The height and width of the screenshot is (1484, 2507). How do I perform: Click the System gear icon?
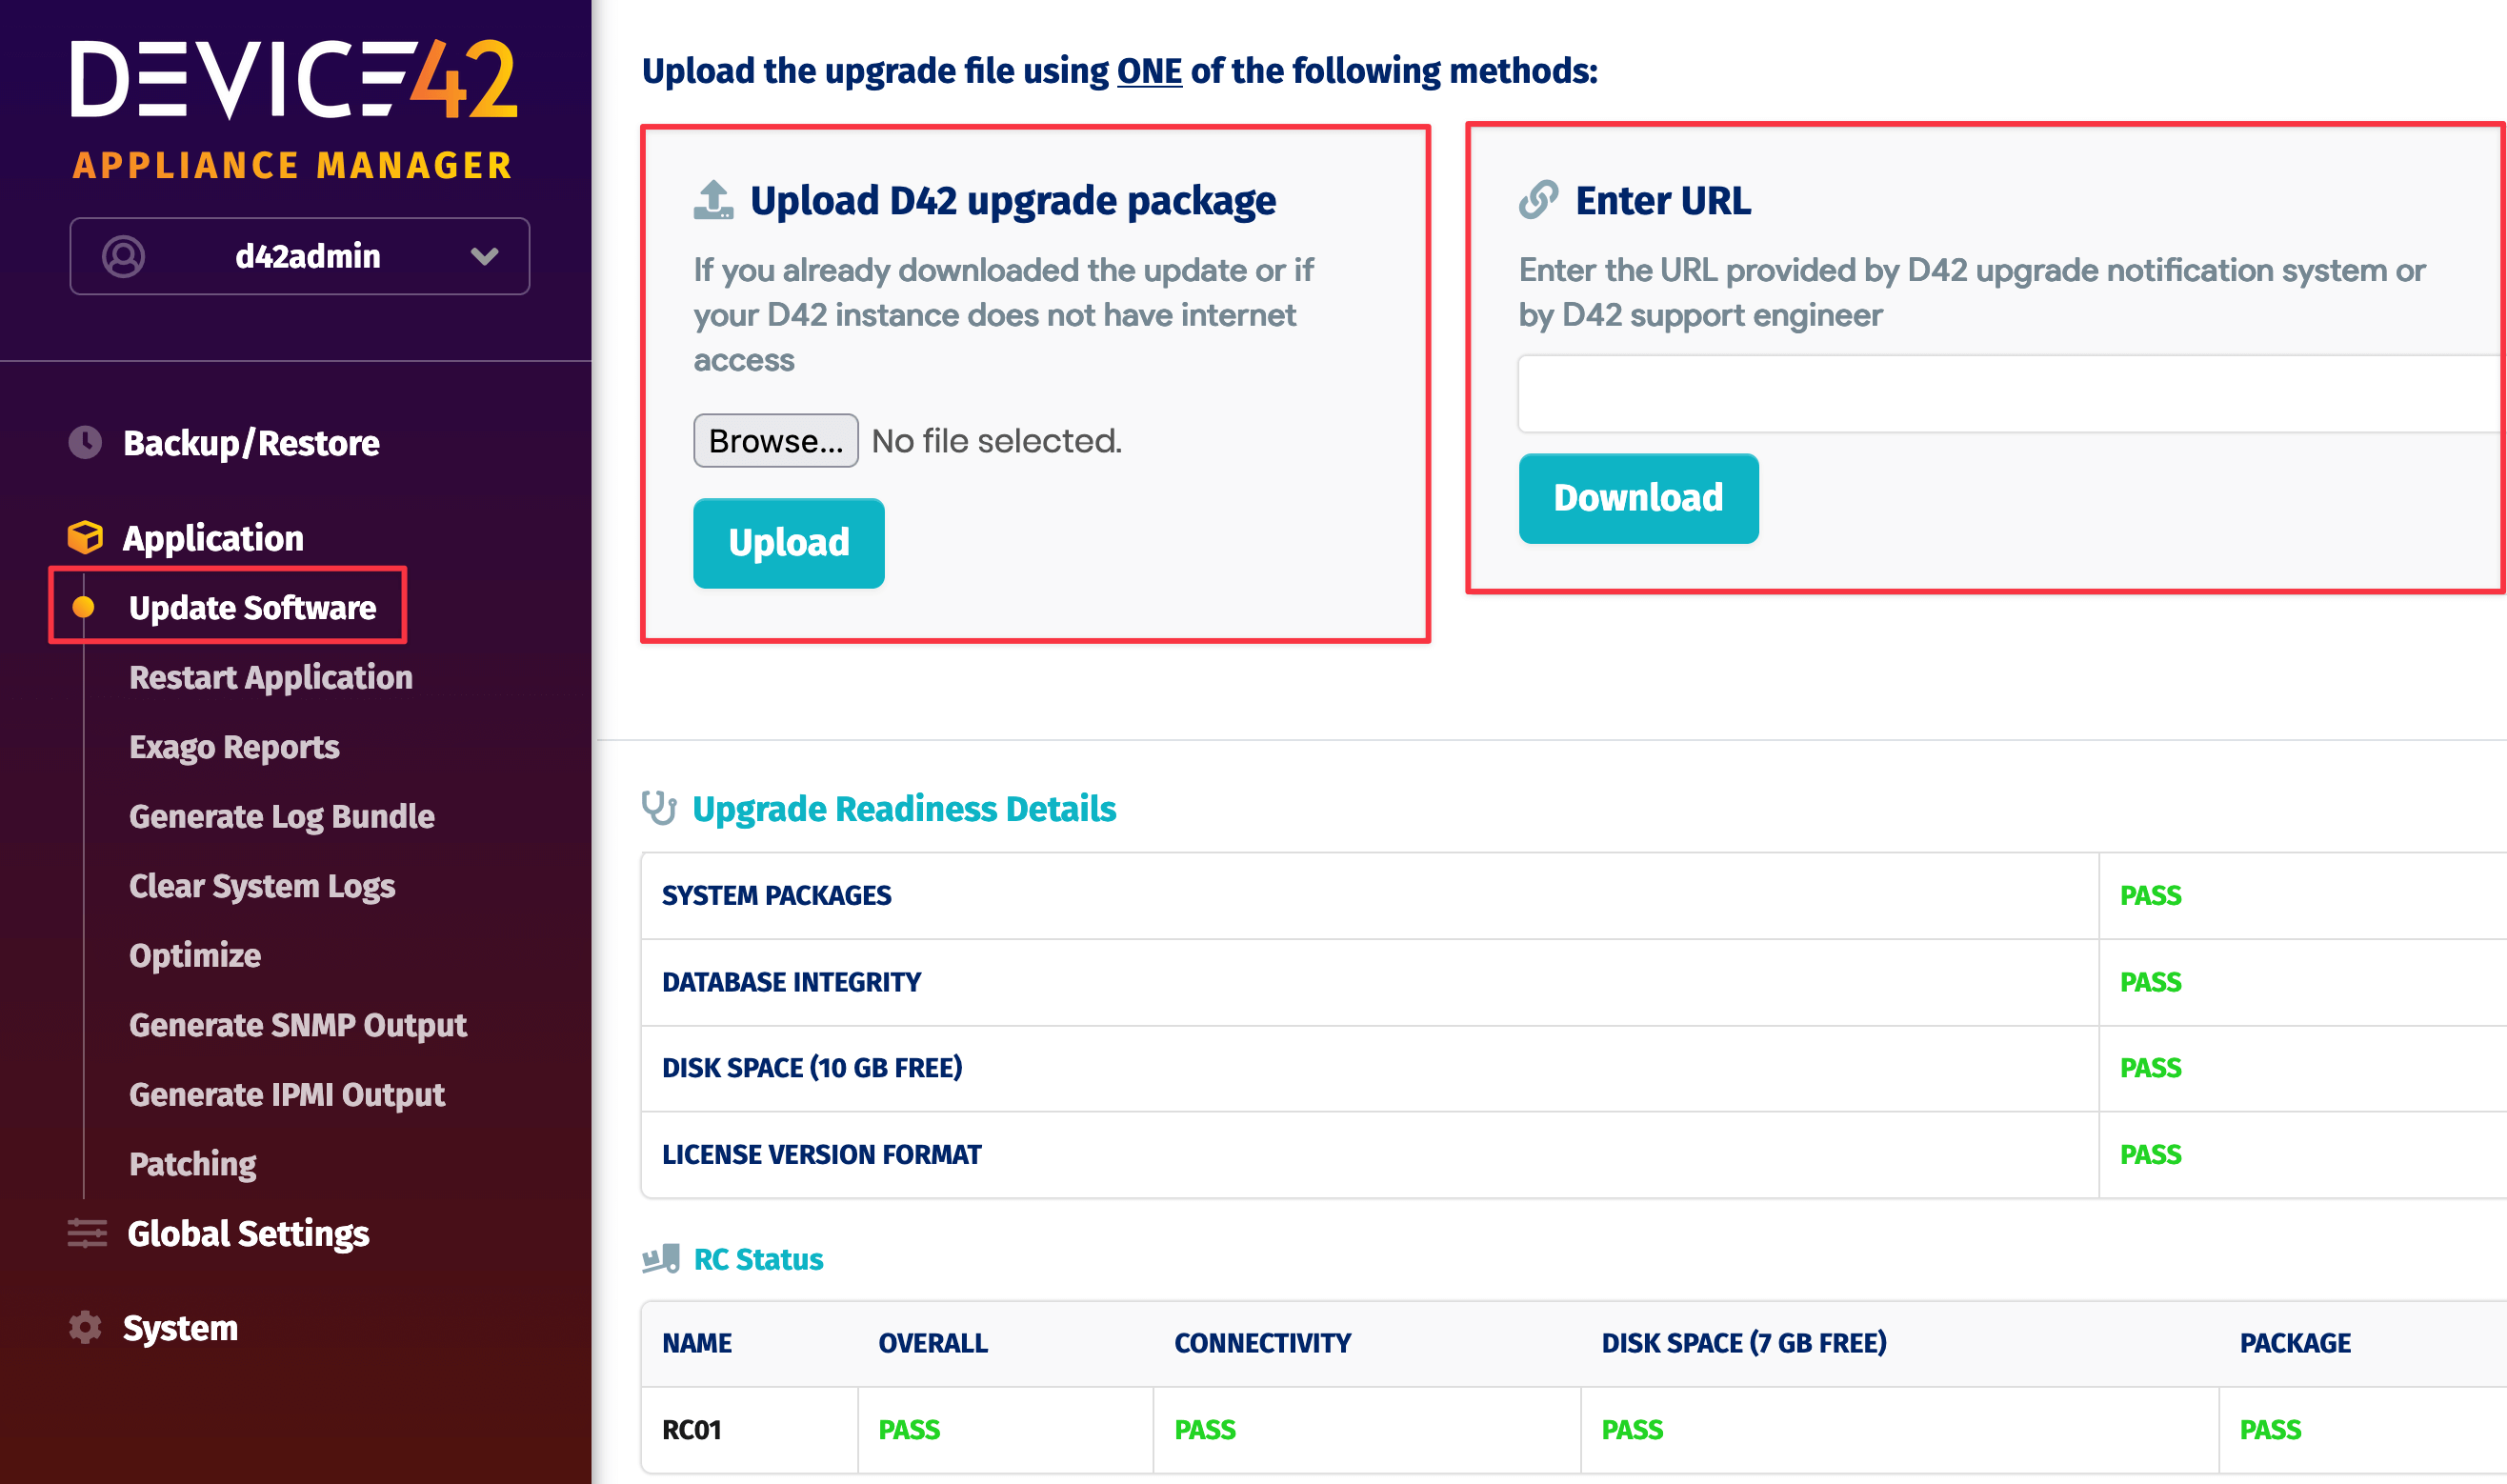click(86, 1327)
